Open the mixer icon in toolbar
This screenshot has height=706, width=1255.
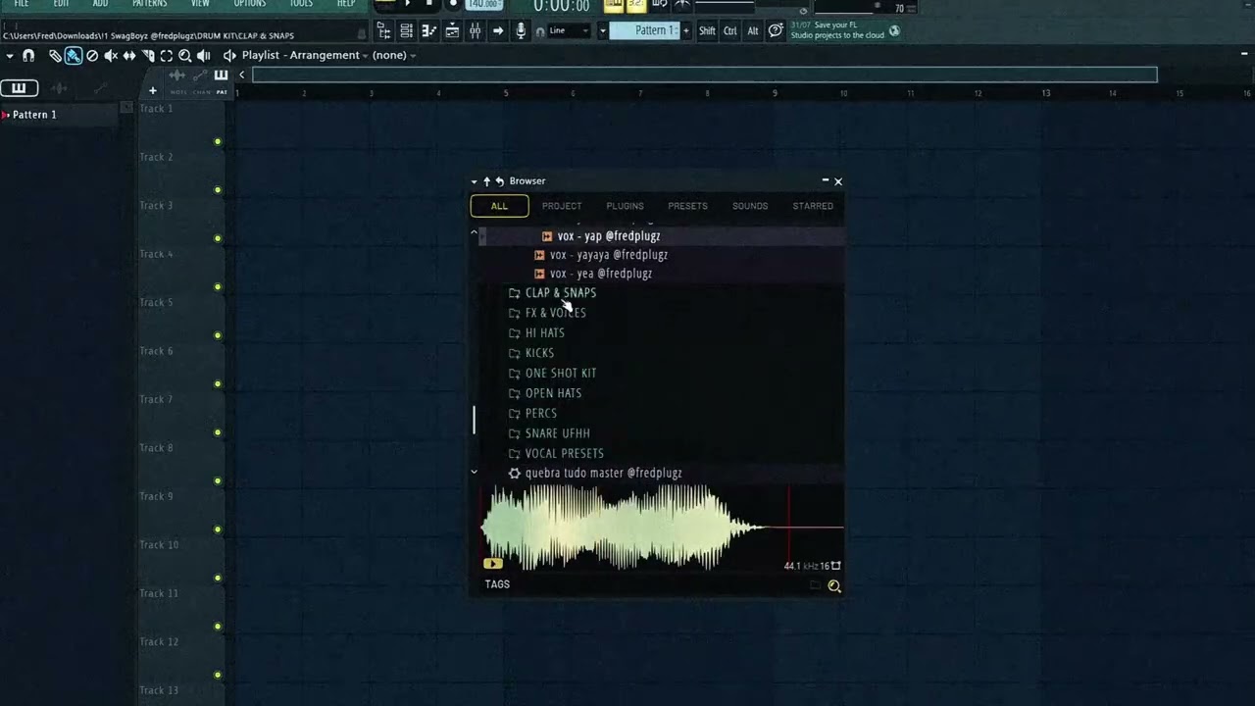(476, 30)
